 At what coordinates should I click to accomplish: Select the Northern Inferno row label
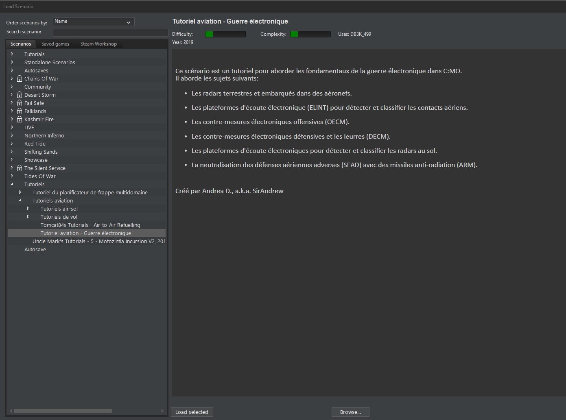pos(44,135)
